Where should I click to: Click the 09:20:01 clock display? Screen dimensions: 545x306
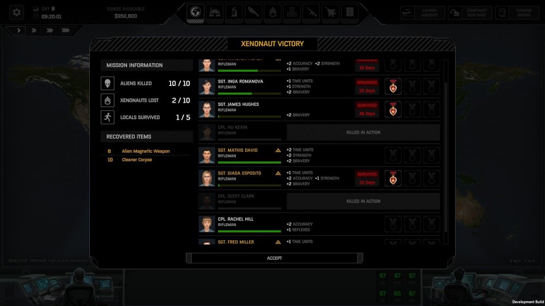point(51,17)
